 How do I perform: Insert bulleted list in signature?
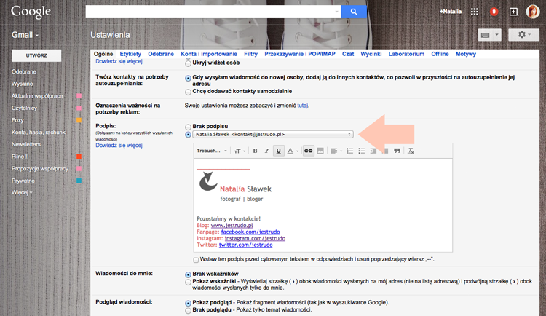[361, 151]
